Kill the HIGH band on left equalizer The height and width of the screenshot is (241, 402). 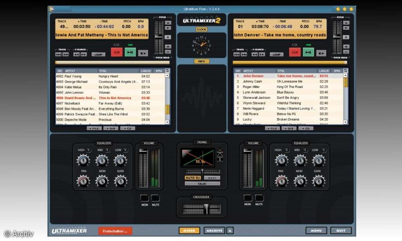tap(89, 150)
